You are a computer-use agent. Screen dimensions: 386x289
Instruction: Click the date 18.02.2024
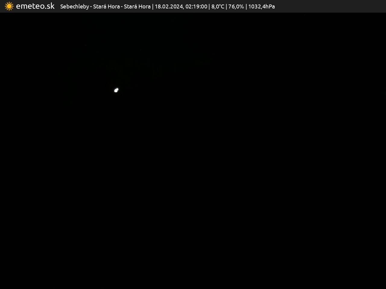pos(169,7)
